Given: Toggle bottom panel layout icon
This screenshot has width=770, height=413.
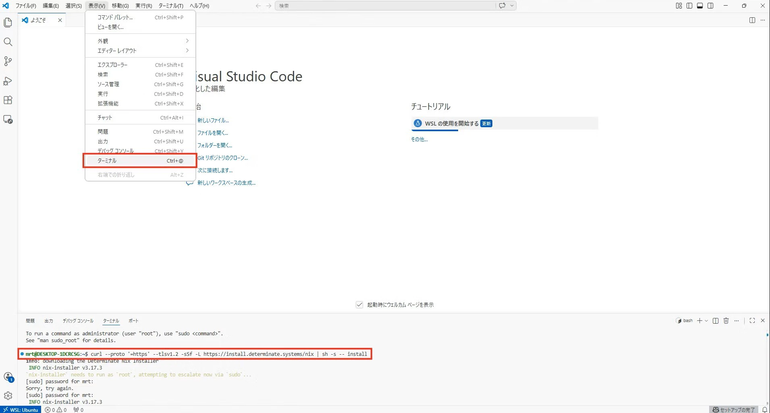Looking at the screenshot, I should click(700, 6).
